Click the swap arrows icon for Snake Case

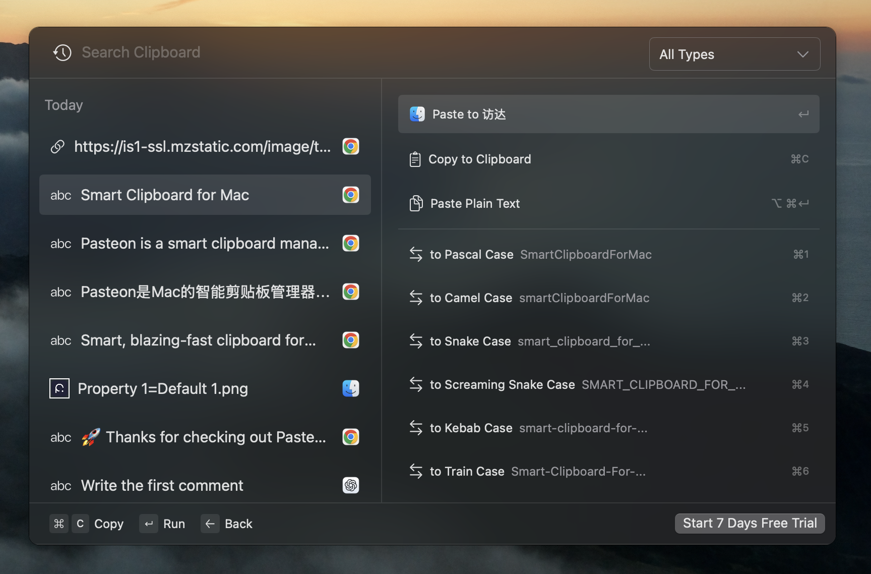(416, 341)
